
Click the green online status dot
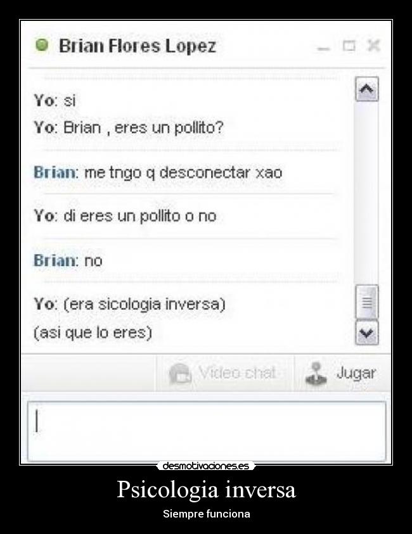[x=42, y=45]
